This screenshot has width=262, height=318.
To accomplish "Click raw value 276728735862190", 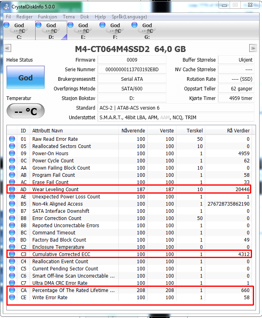I will pyautogui.click(x=228, y=204).
